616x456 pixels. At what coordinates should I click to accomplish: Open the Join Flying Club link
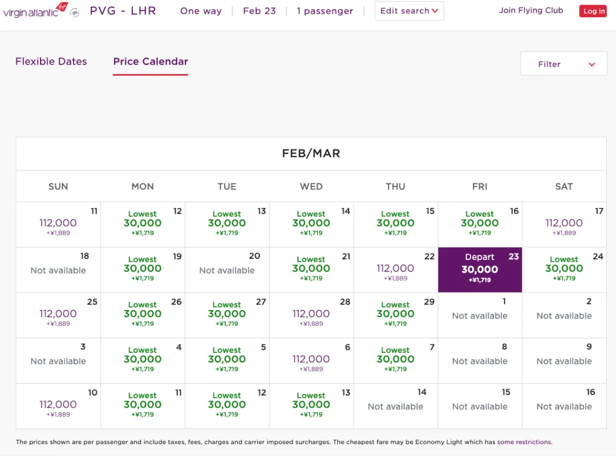(530, 10)
